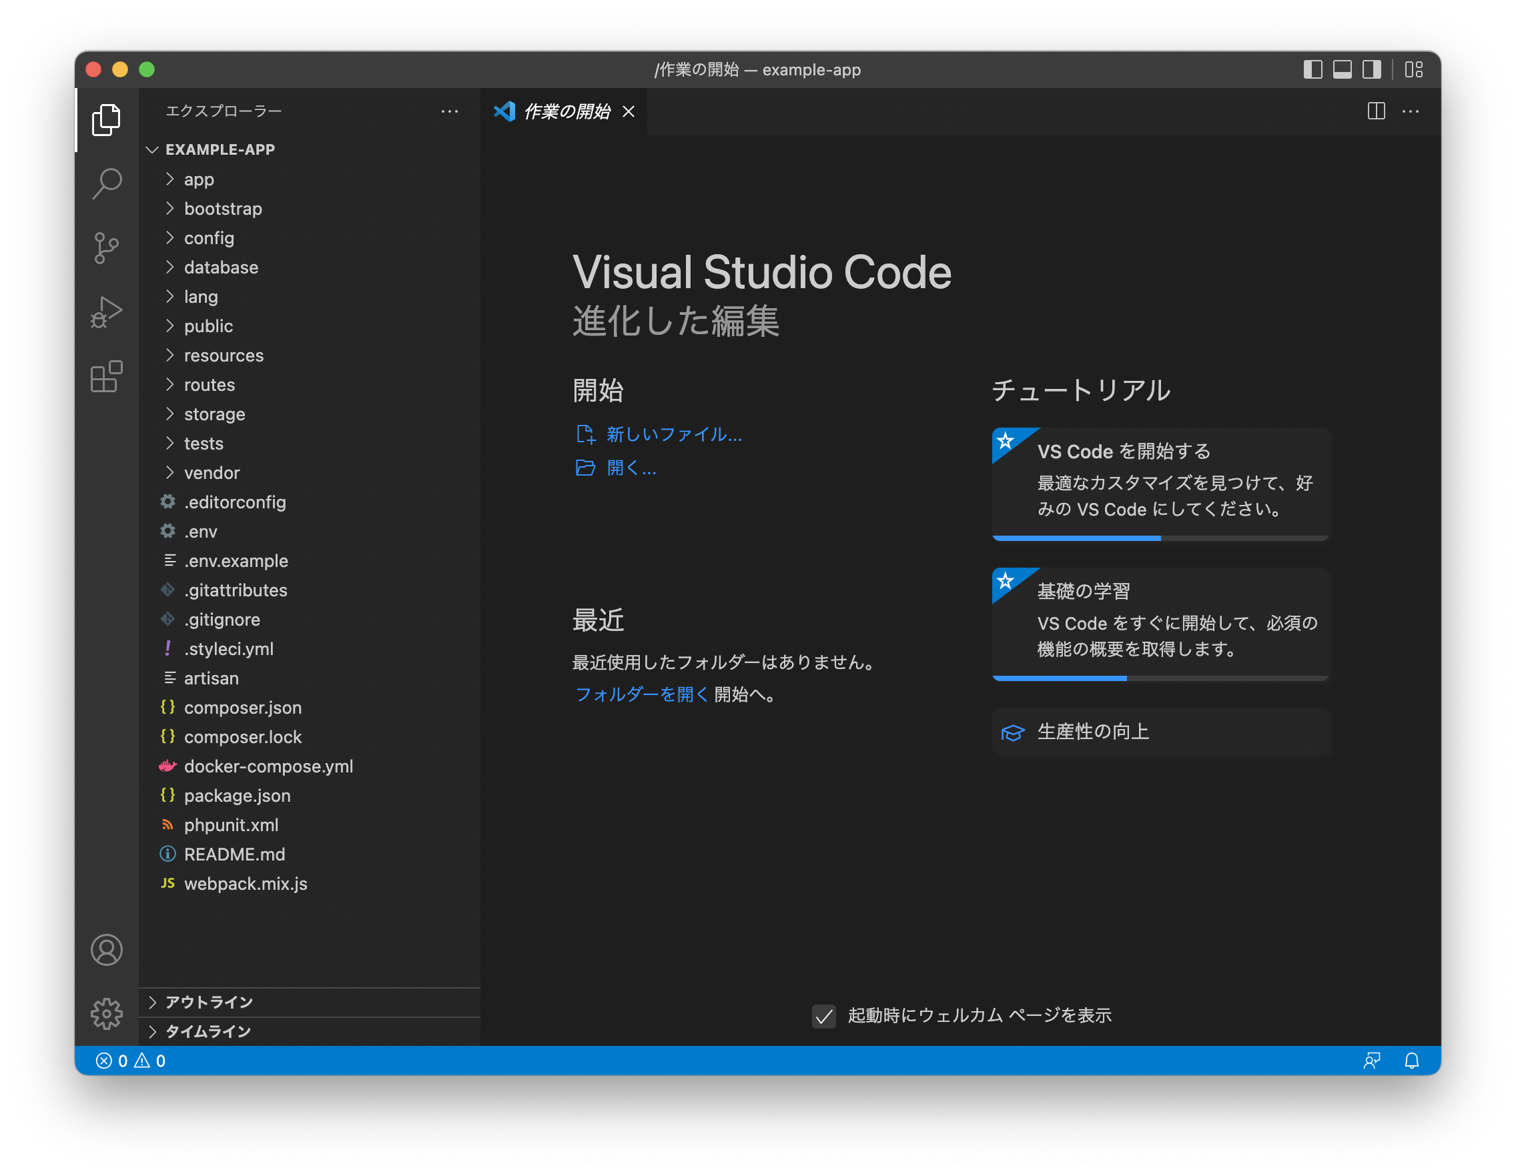This screenshot has width=1516, height=1174.
Task: Open the .styleci.yml file
Action: [x=310, y=649]
